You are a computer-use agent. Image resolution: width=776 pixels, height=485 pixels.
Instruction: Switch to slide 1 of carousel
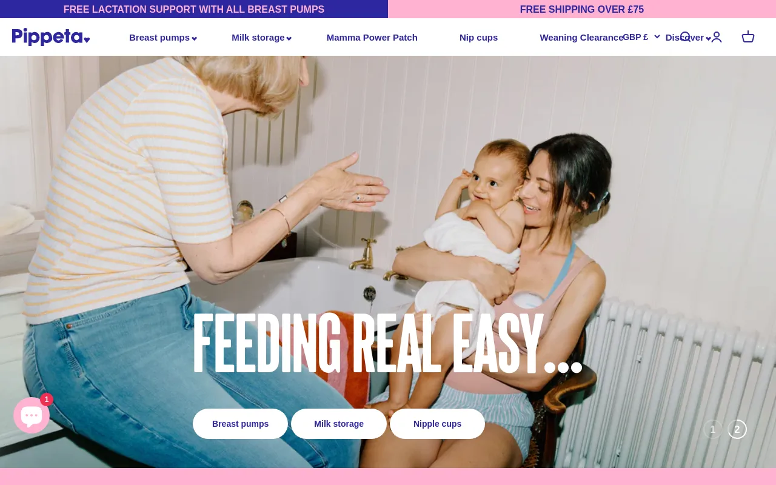click(713, 429)
